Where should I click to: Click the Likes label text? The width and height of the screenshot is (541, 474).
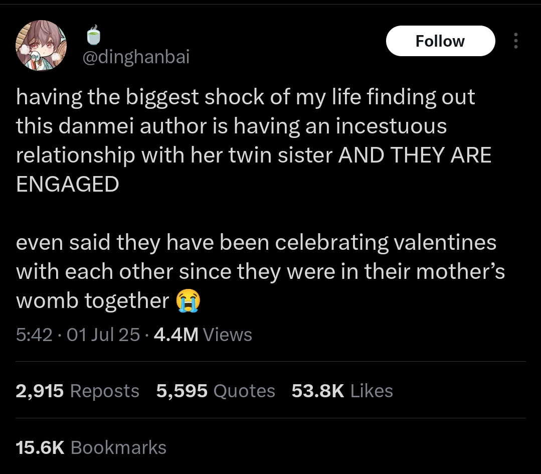click(372, 391)
